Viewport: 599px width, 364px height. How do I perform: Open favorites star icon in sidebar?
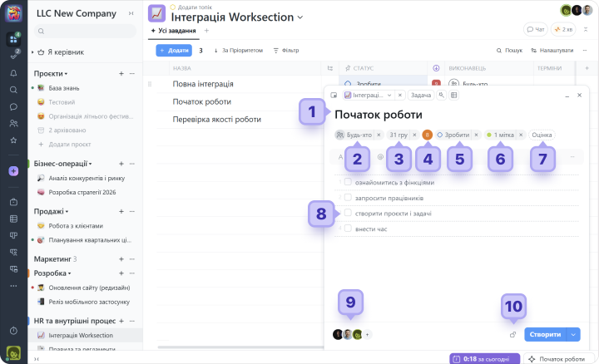point(13,140)
